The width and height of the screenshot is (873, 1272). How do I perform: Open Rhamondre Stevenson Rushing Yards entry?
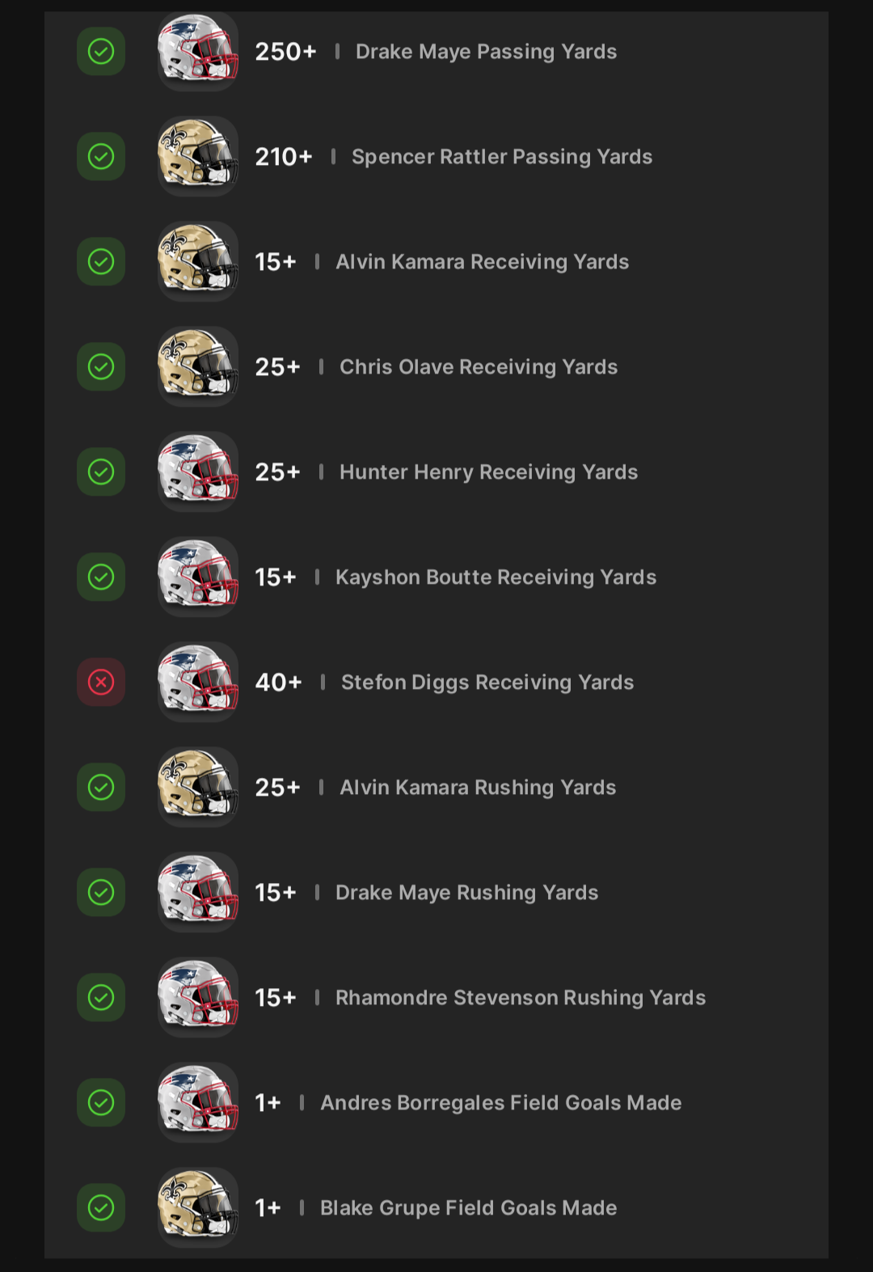(x=520, y=998)
